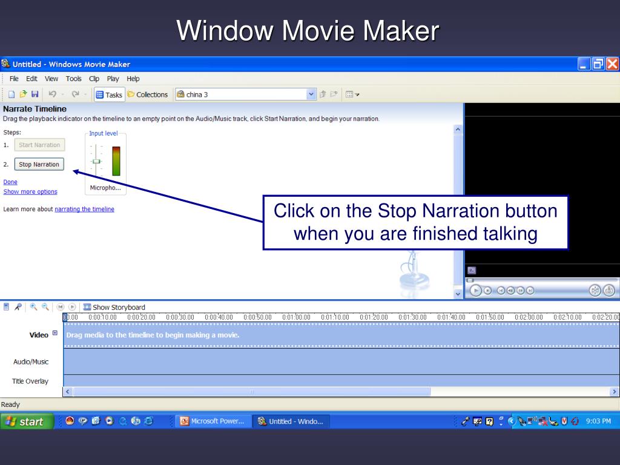
Task: Click the preview Back button
Action: click(501, 291)
